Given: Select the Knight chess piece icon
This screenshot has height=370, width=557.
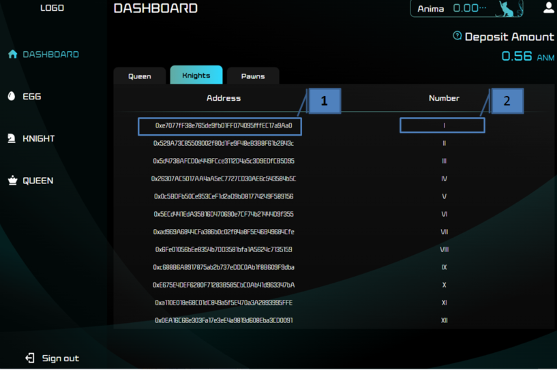Looking at the screenshot, I should point(12,138).
